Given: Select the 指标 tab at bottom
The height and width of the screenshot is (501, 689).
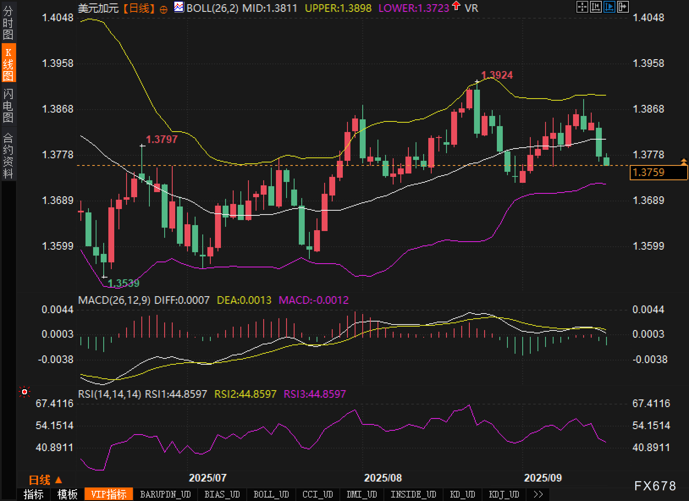Looking at the screenshot, I should pyautogui.click(x=33, y=494).
